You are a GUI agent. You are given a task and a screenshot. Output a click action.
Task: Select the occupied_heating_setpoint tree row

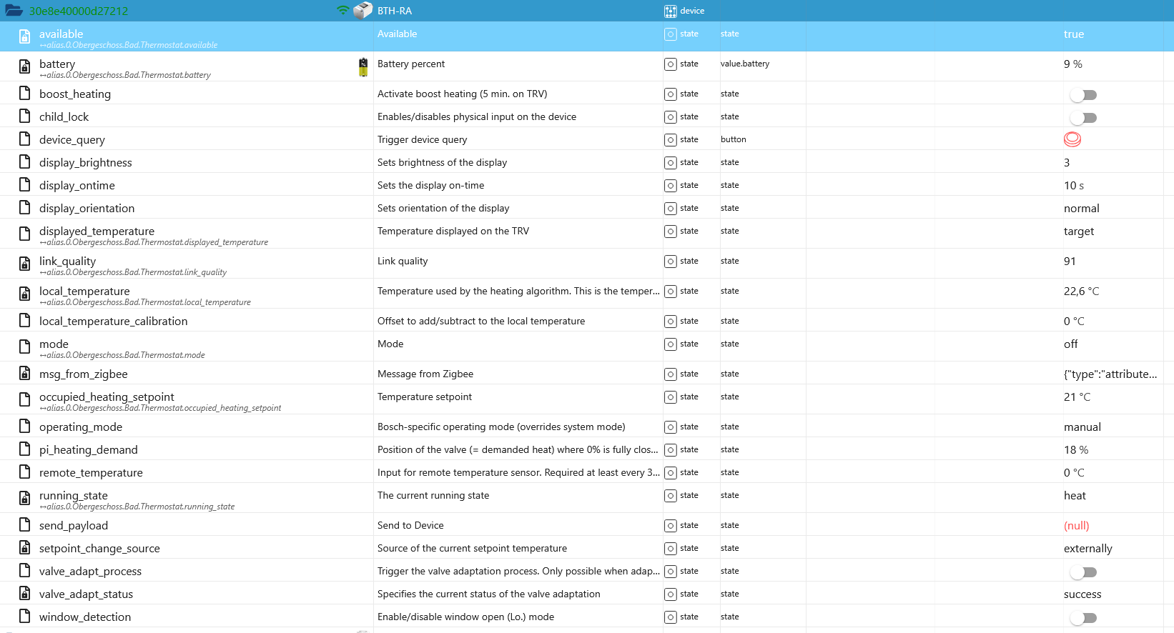point(107,397)
